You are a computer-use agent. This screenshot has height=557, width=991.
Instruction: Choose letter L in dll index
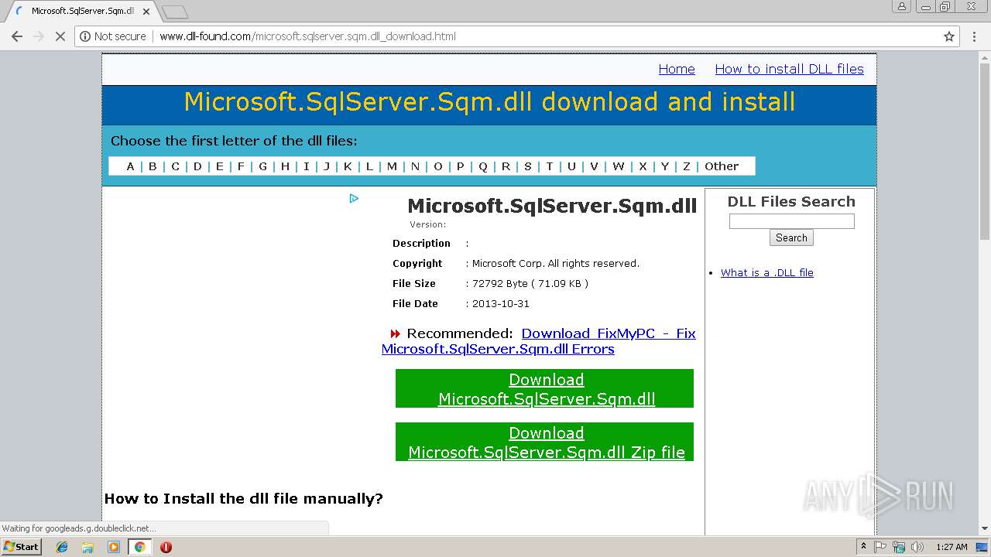coord(369,166)
